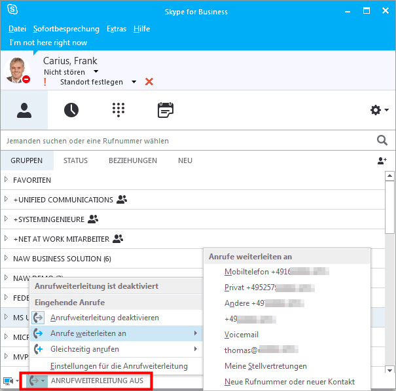Click the add contact icon
The image size is (396, 391).
tap(382, 160)
